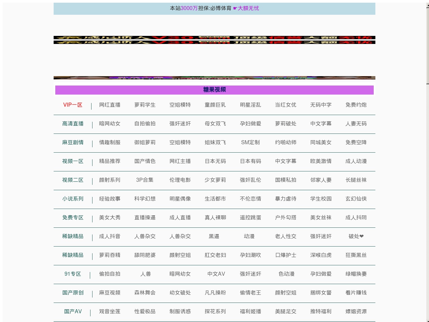Screen dimensions: 429x322
Task: Open the 经验故事 link
Action: click(x=110, y=199)
